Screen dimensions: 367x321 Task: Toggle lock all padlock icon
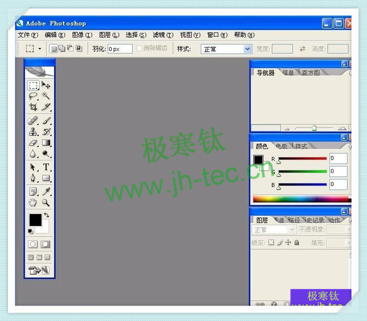click(x=296, y=242)
